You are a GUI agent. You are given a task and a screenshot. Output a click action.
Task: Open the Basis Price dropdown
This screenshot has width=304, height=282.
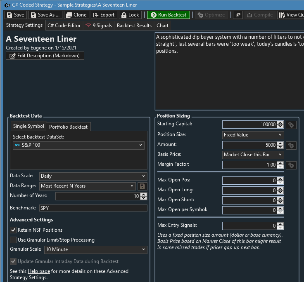point(253,155)
